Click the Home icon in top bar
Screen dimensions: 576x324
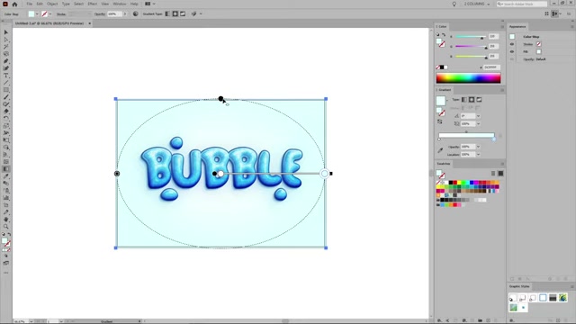tap(14, 4)
